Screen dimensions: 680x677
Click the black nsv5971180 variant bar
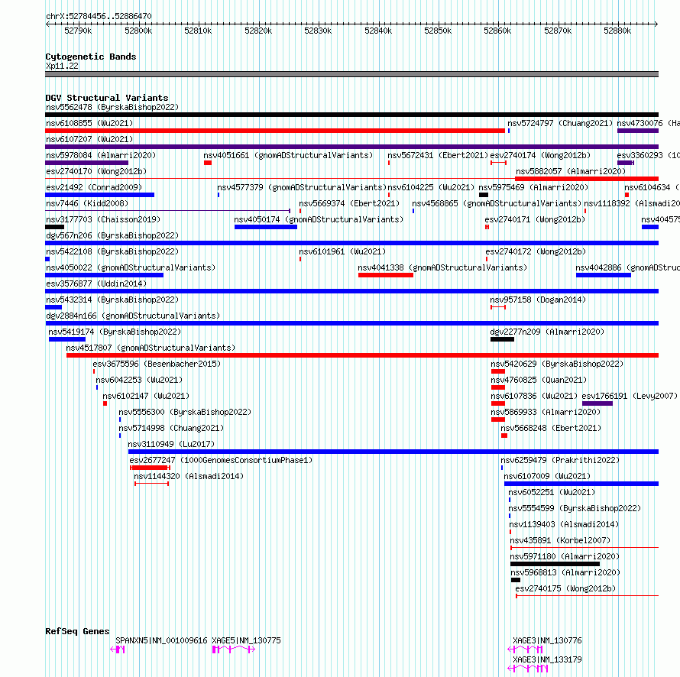coord(555,564)
